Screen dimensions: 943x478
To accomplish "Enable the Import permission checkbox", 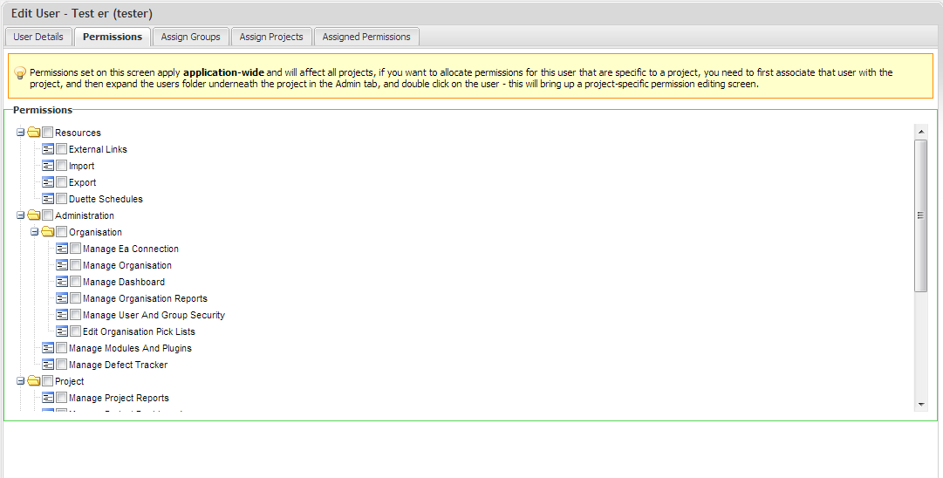I will (x=61, y=166).
